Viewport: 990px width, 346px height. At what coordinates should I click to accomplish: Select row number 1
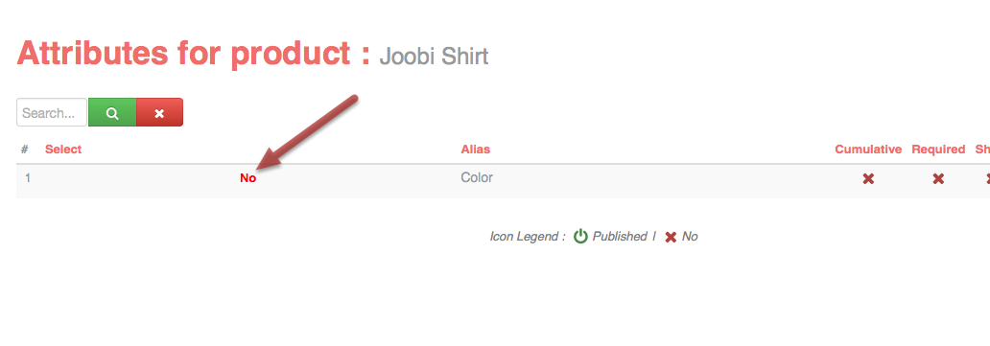click(x=28, y=178)
